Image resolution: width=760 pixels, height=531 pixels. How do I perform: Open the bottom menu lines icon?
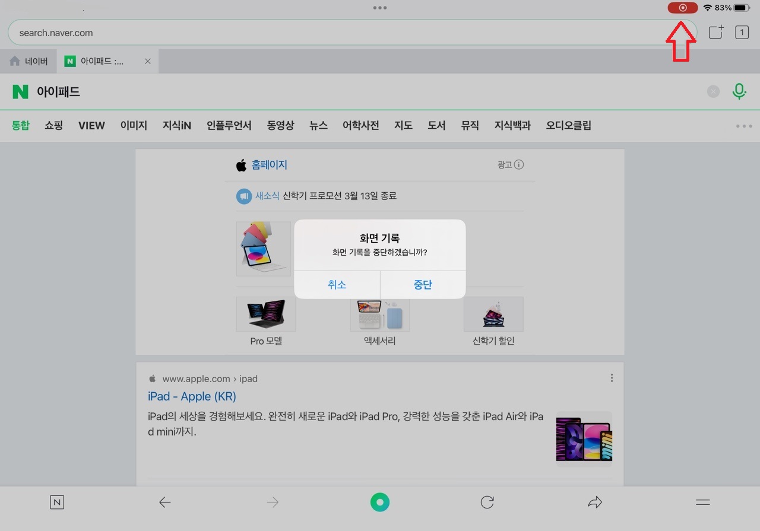tap(702, 503)
